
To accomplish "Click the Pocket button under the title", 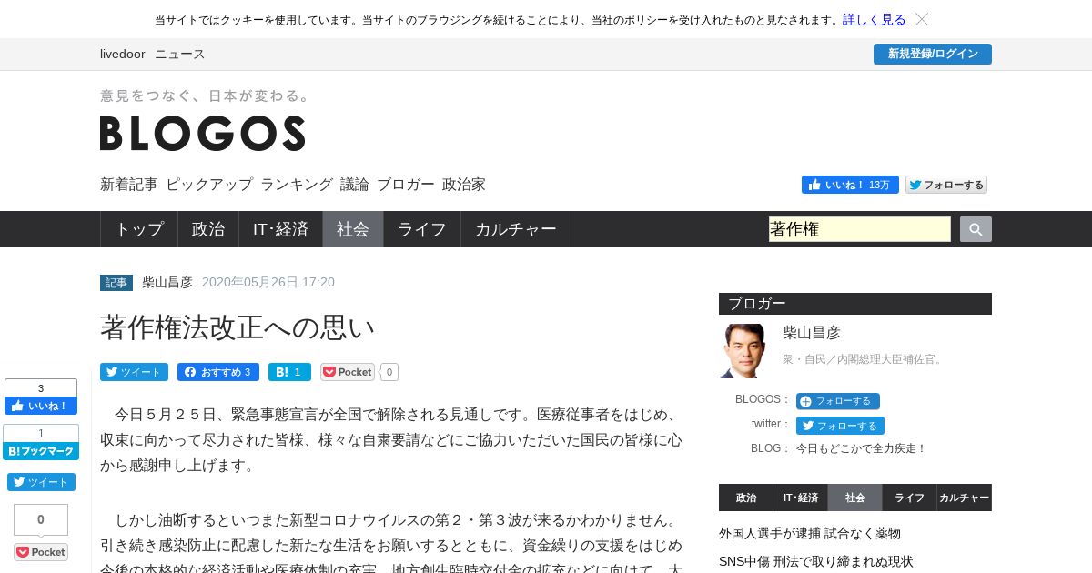I will 348,372.
